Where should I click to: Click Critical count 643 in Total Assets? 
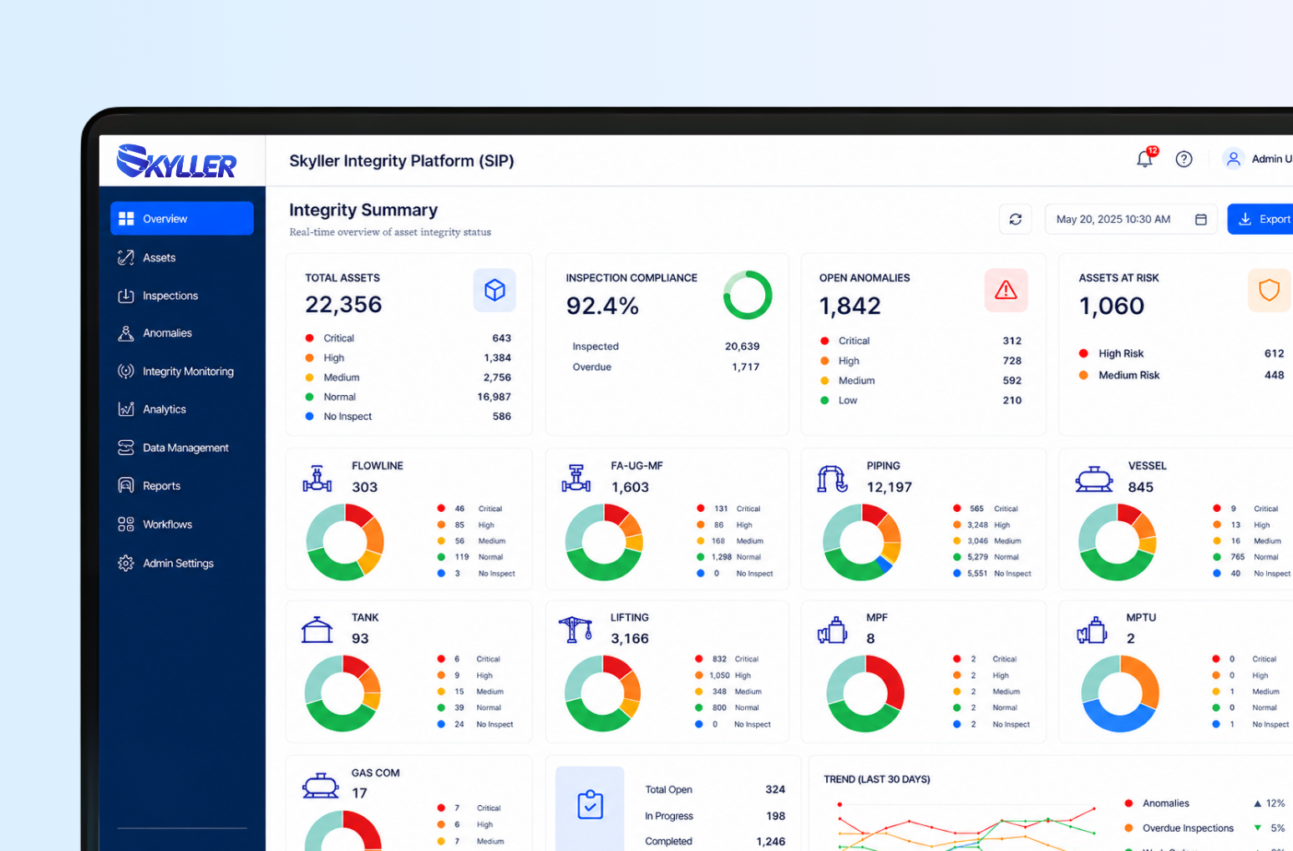coord(501,338)
